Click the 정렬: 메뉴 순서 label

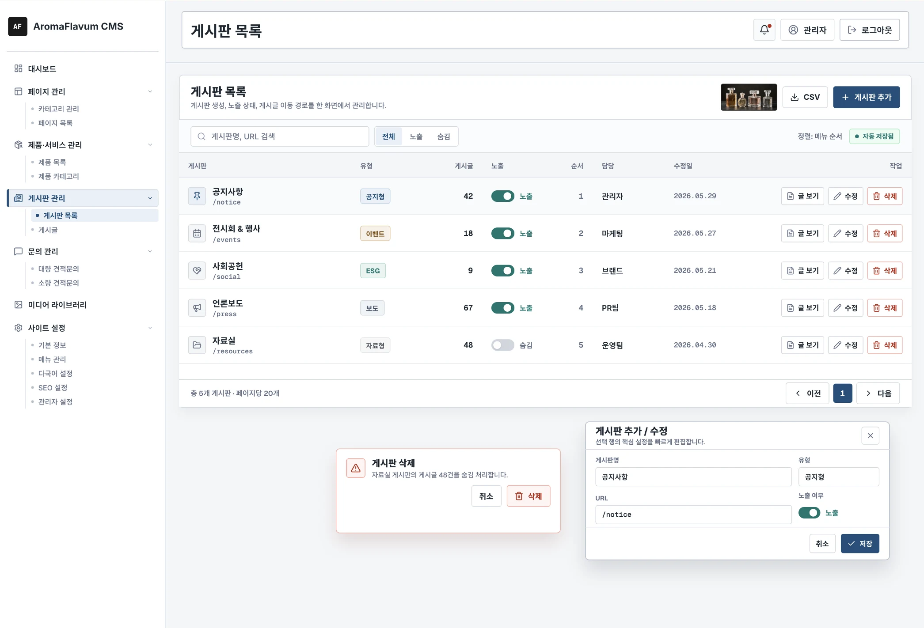[820, 136]
